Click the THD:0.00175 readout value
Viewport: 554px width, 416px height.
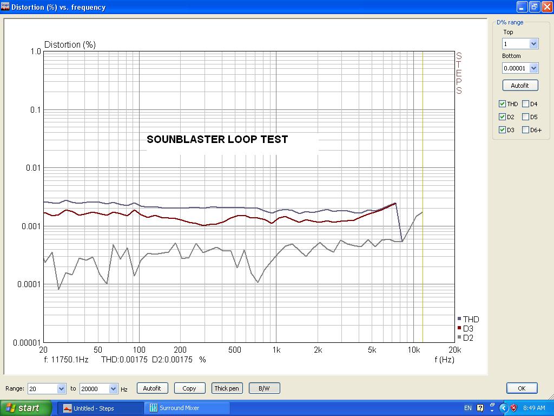coord(124,360)
